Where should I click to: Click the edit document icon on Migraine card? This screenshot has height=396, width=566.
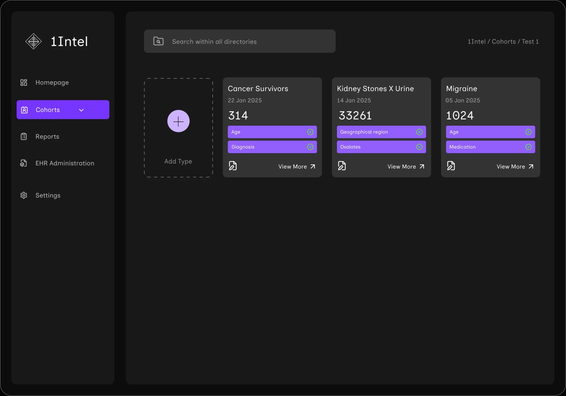(451, 166)
